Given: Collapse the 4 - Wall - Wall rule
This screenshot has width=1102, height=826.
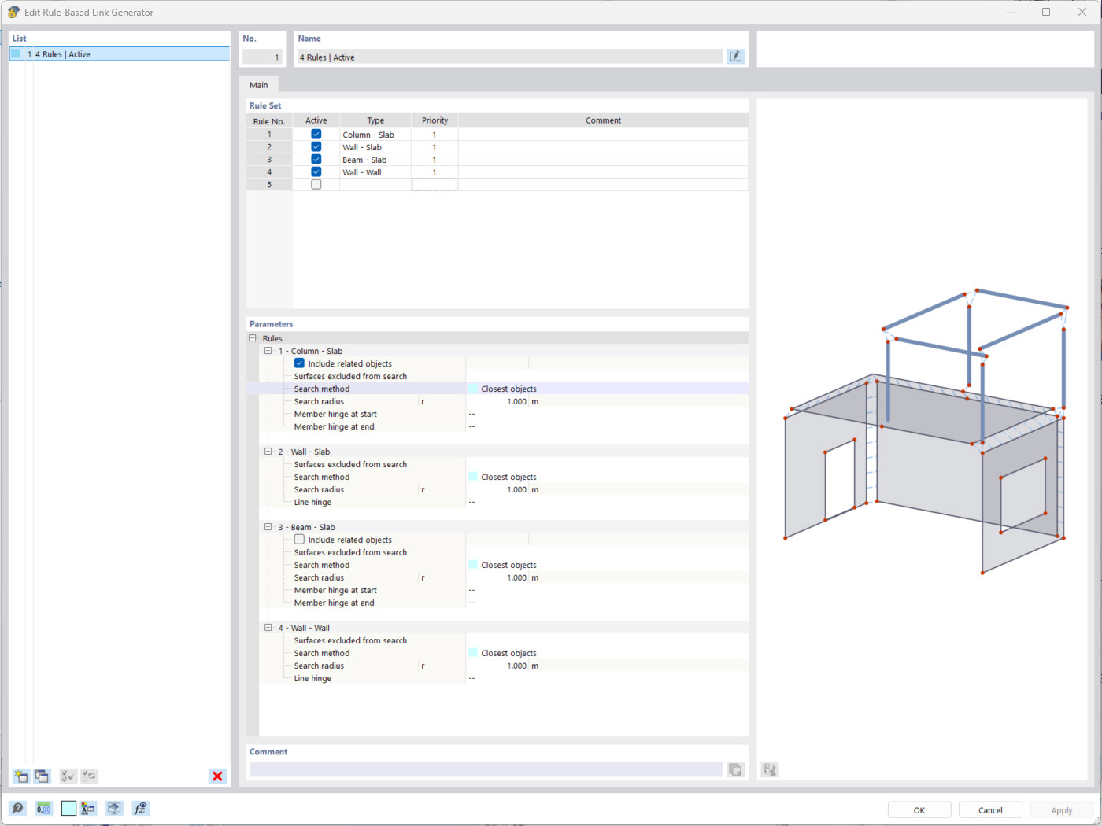Looking at the screenshot, I should (x=268, y=627).
